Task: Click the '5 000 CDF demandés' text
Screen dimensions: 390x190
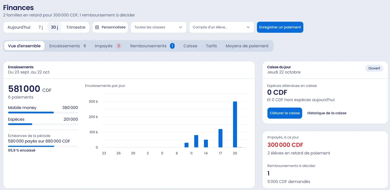Action: (x=289, y=182)
